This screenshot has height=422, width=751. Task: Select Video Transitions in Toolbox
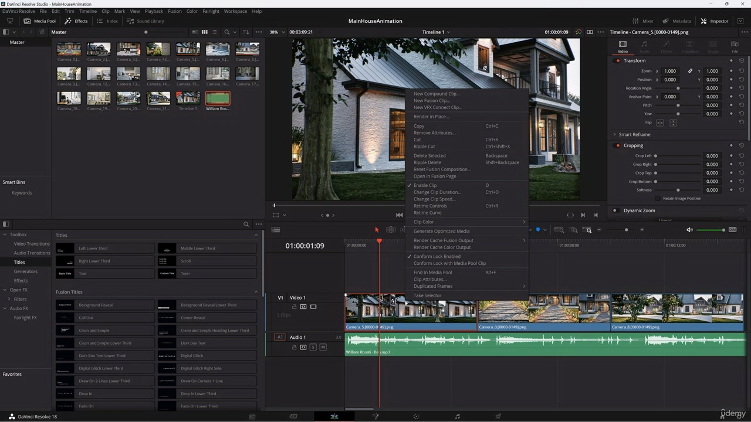pos(32,244)
